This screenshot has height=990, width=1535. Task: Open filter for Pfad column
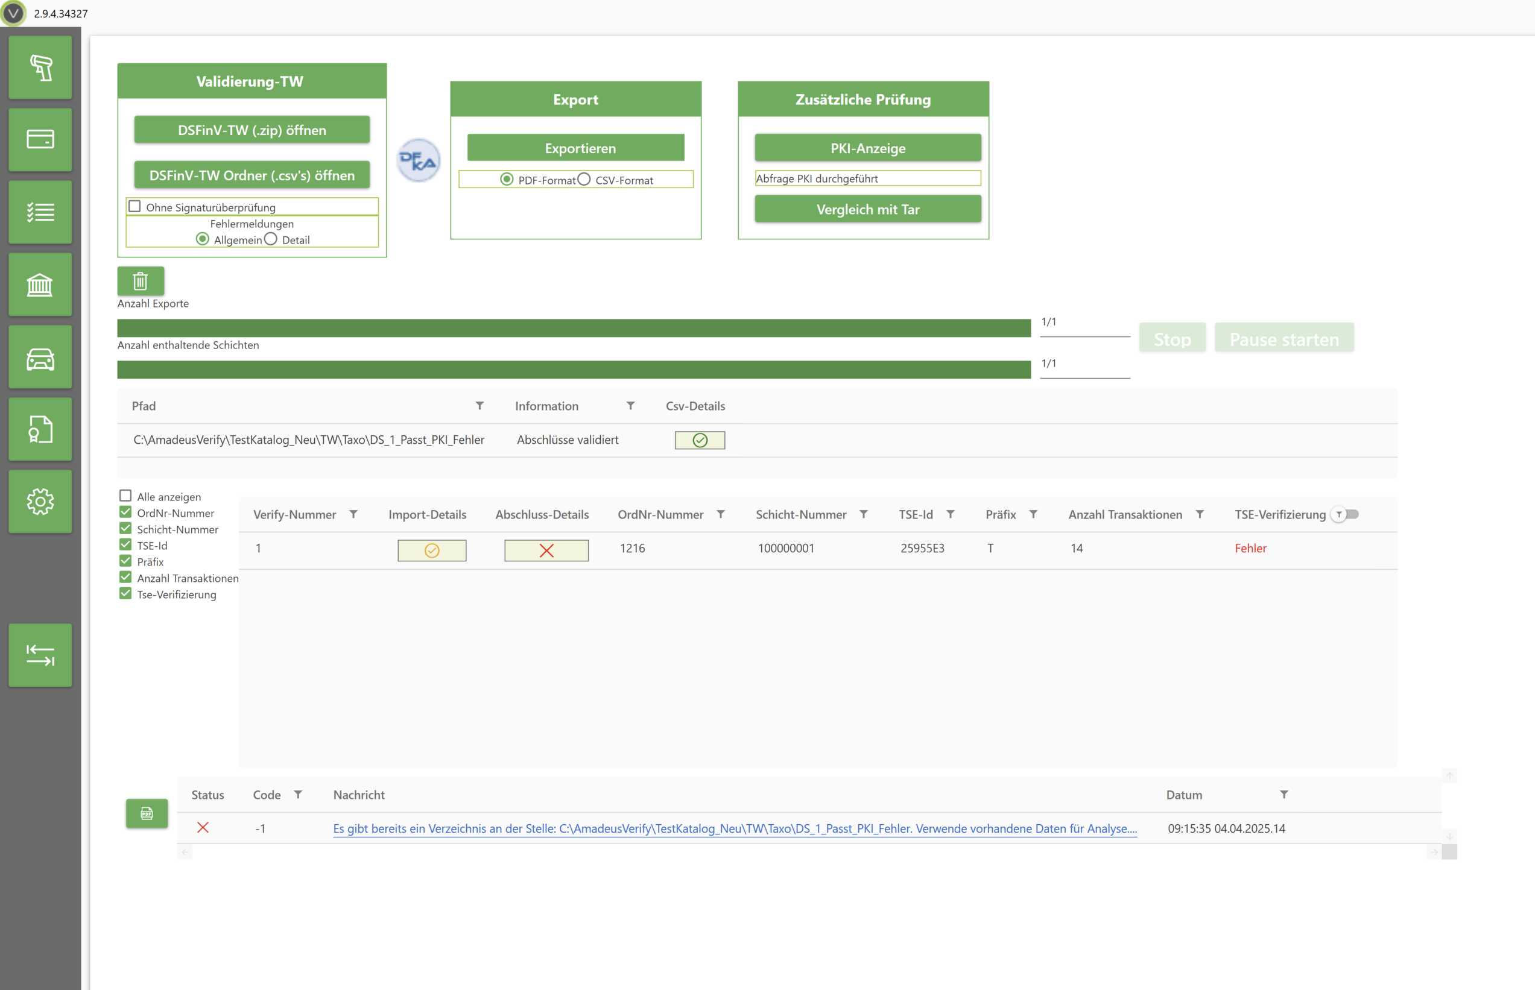click(479, 406)
